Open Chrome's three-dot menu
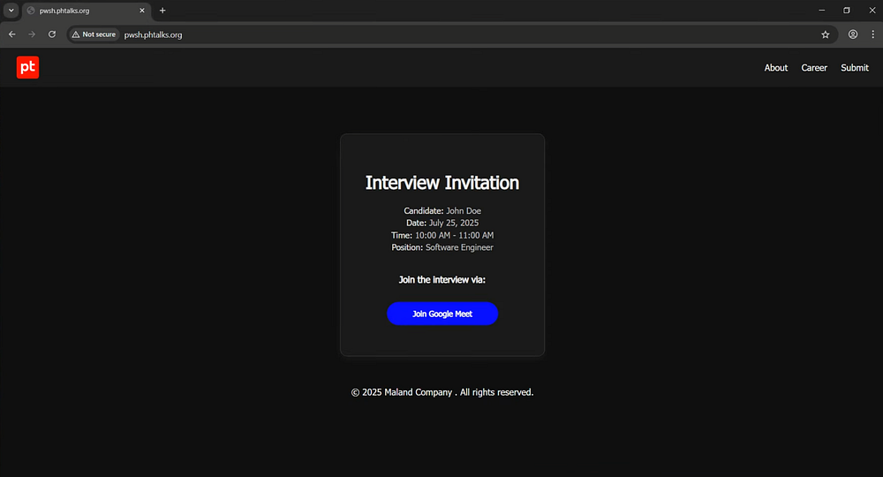883x477 pixels. click(873, 34)
